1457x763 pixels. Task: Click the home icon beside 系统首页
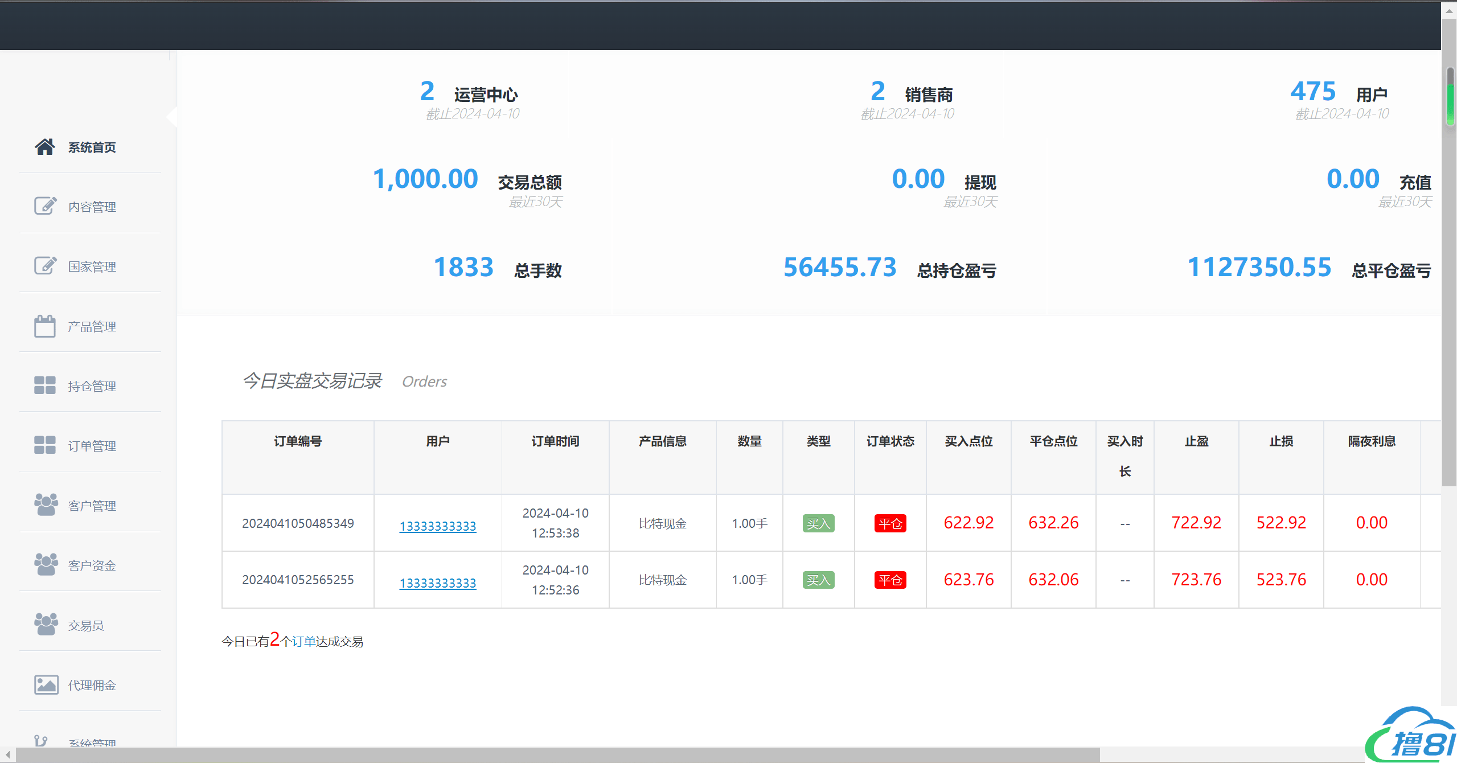[45, 147]
